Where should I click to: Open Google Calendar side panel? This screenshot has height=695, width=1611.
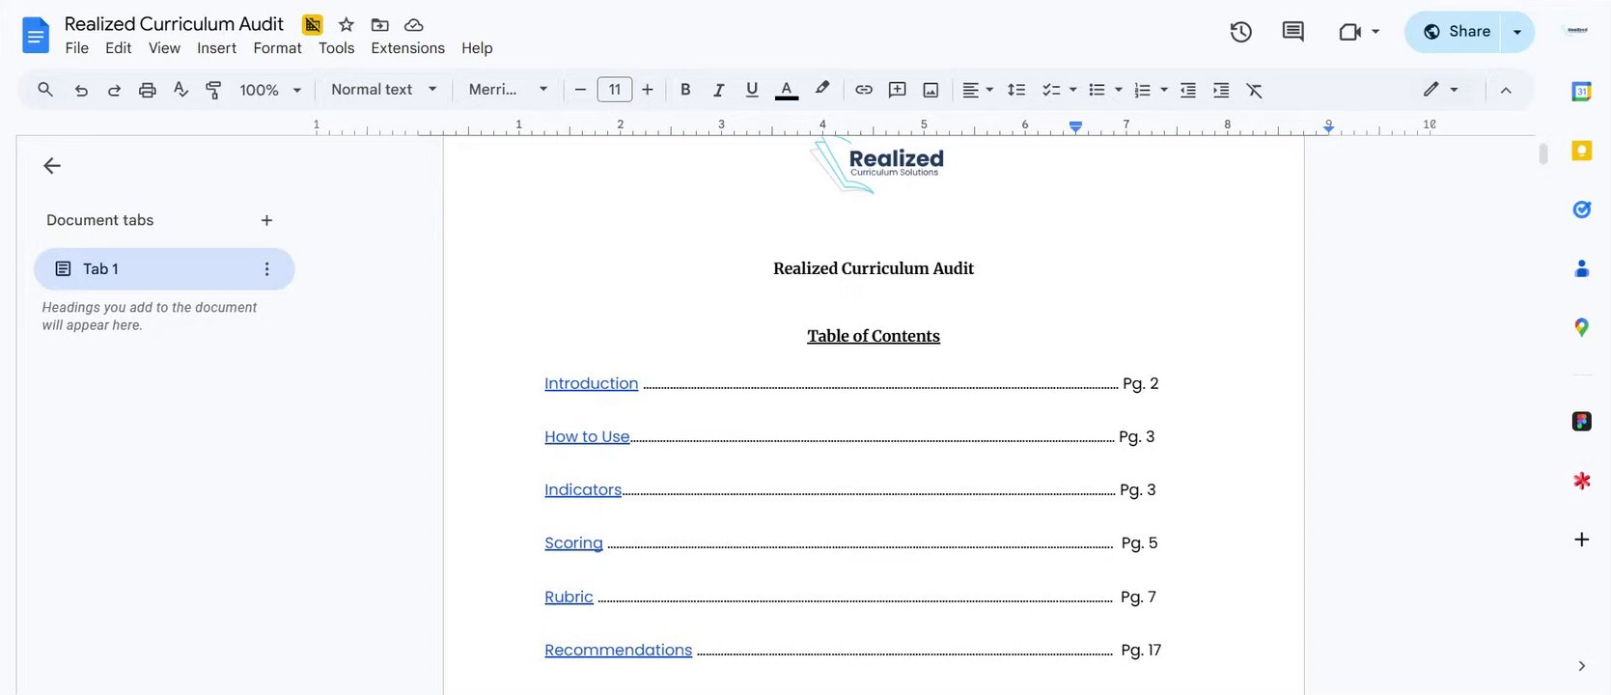(1581, 92)
